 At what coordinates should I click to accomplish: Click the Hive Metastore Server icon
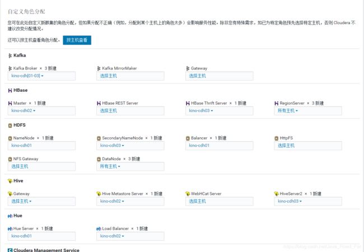click(x=99, y=194)
